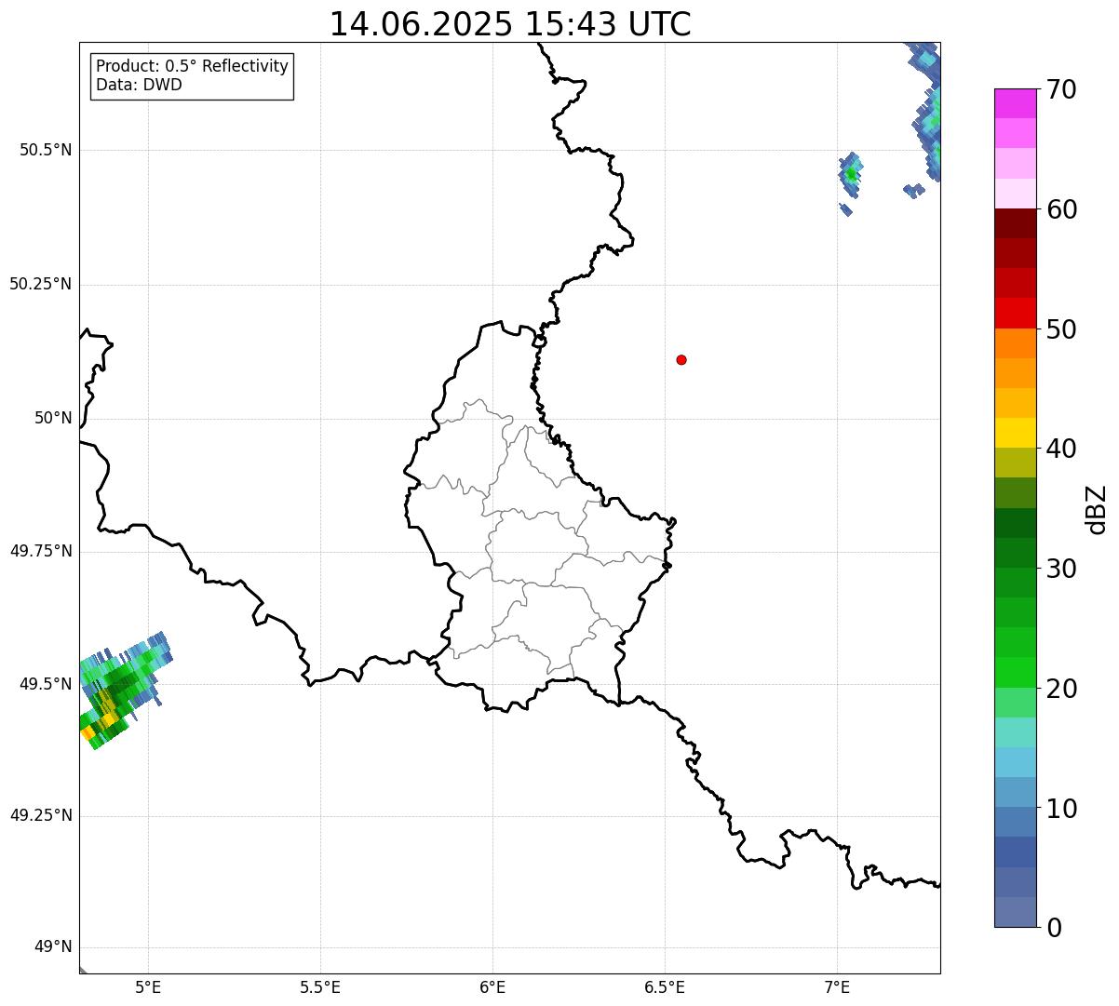This screenshot has height=1006, width=1119.
Task: Click the '50°N' latitude label
Action: [x=53, y=419]
